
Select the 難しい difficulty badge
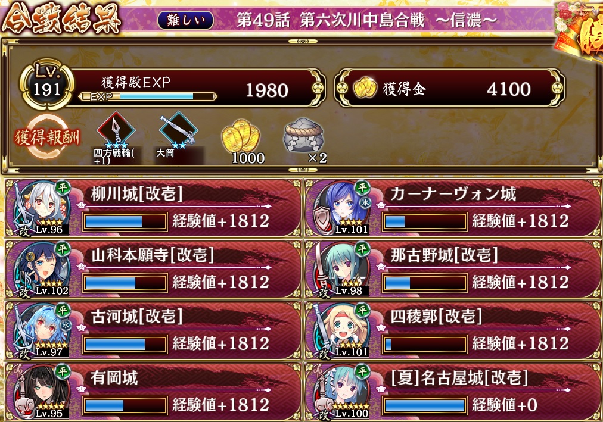pos(186,20)
